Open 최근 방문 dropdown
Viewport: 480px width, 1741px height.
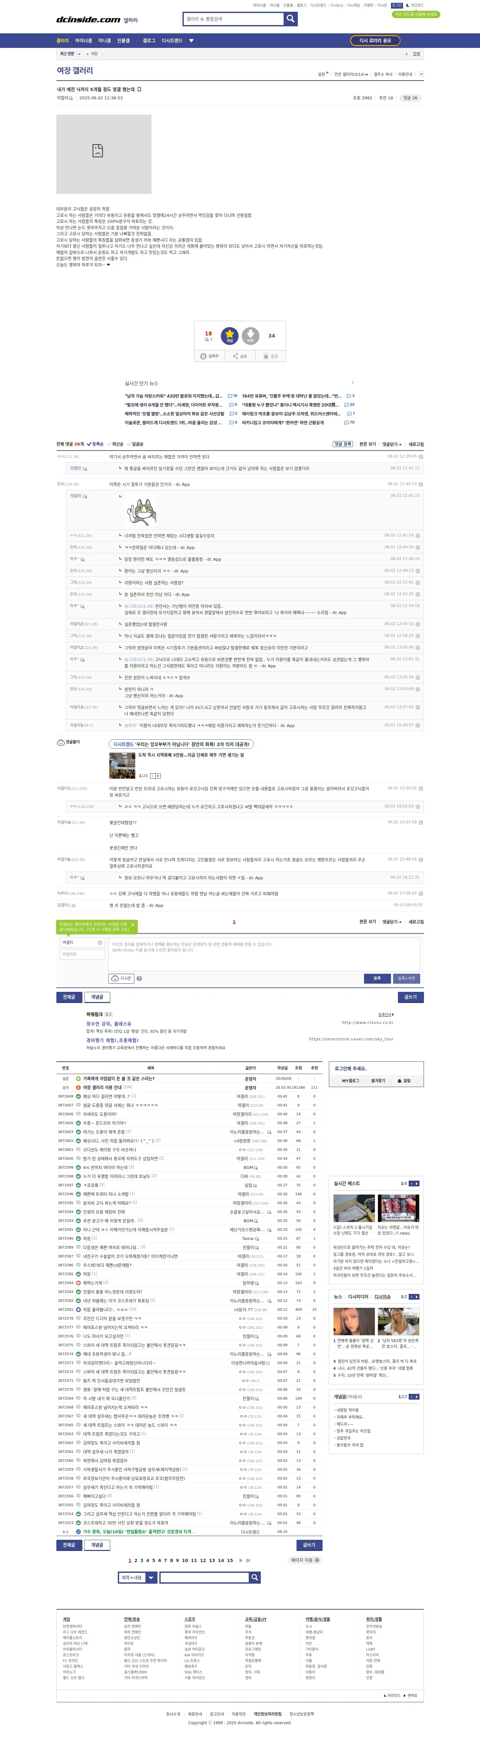(x=79, y=53)
